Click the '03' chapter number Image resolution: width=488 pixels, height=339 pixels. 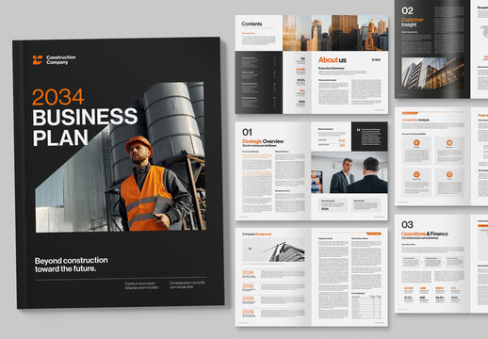(407, 225)
